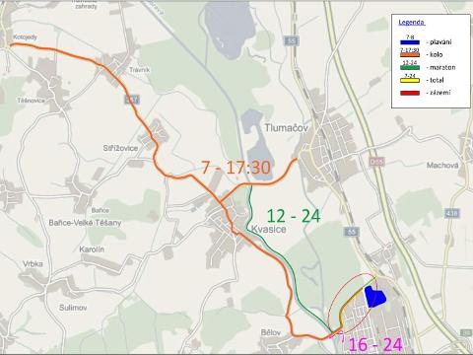Click the Kotojedy place label
Image resolution: width=473 pixels, height=355 pixels.
(26, 37)
